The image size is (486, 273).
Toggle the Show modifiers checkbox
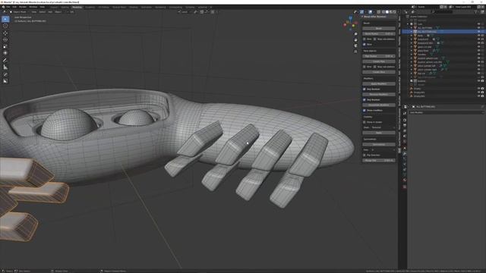point(364,110)
